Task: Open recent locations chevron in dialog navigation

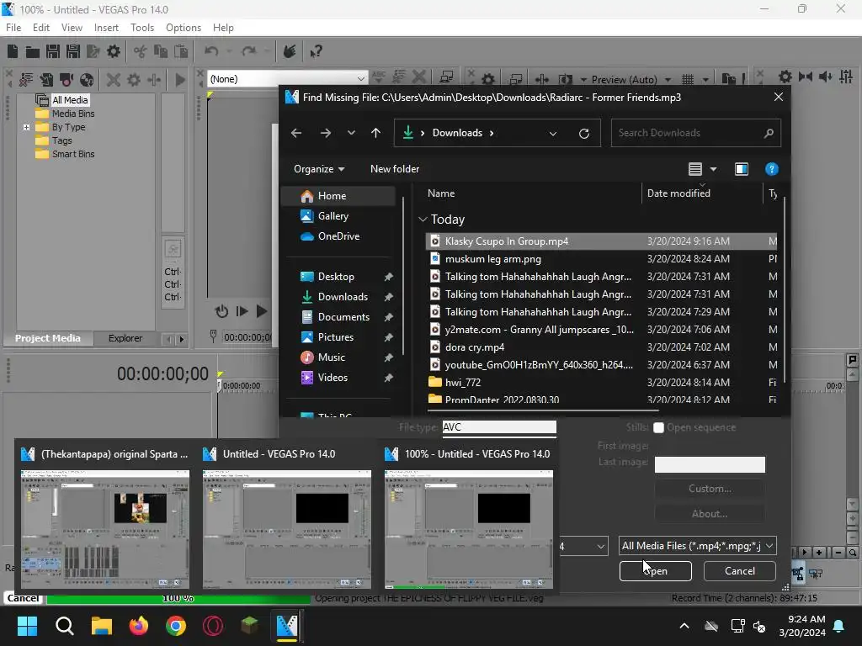Action: tap(351, 133)
